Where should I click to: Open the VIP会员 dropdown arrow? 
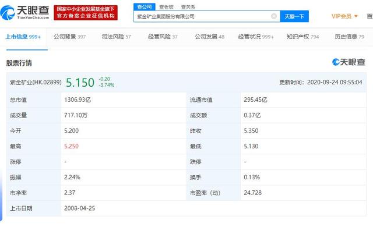(356, 16)
